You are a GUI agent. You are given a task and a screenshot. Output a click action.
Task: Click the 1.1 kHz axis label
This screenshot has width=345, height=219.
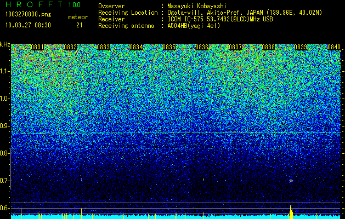(x=5, y=71)
